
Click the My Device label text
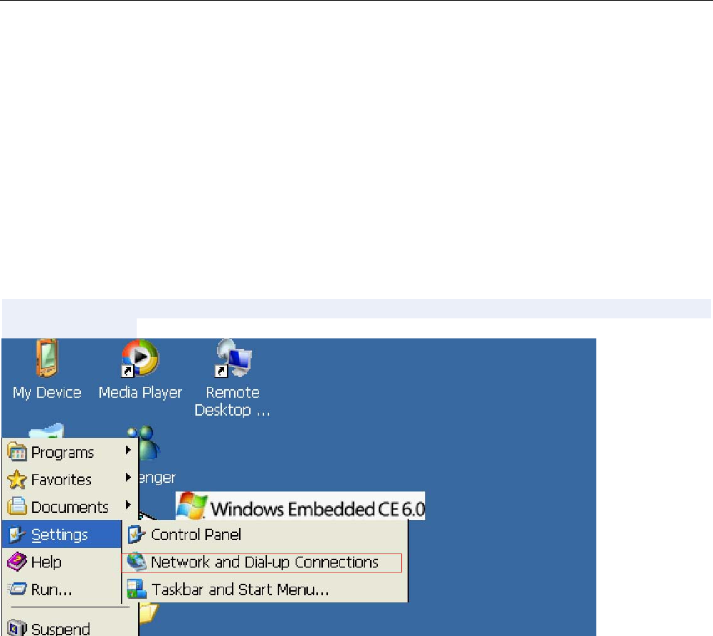pyautogui.click(x=47, y=393)
